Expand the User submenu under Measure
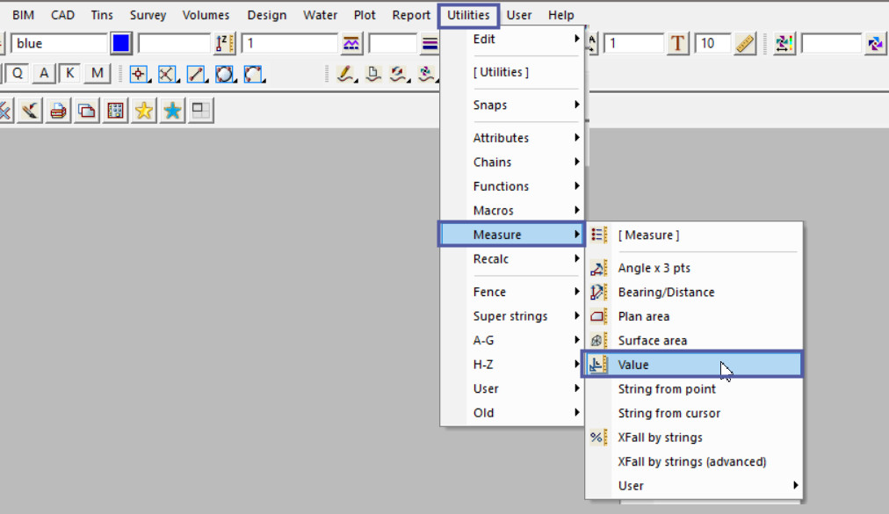889x514 pixels. click(x=694, y=486)
